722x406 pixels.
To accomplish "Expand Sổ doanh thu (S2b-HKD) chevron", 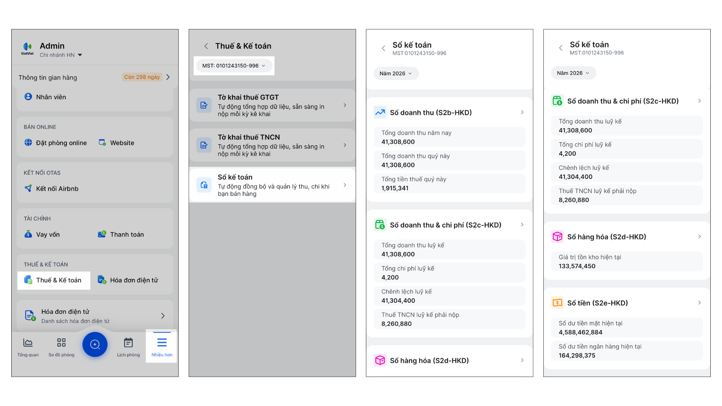I will pos(522,112).
